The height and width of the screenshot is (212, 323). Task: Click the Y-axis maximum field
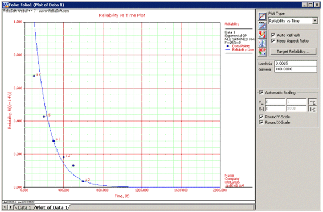297,102
